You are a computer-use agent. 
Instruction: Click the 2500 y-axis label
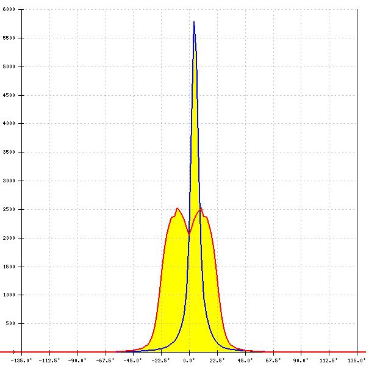point(9,209)
